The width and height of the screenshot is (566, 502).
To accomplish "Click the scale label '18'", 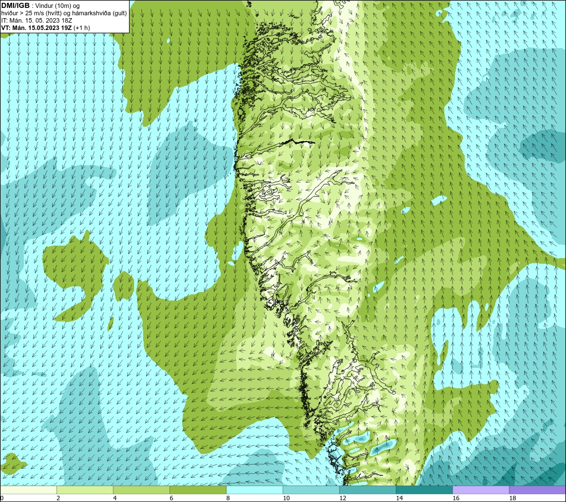I will (x=512, y=499).
